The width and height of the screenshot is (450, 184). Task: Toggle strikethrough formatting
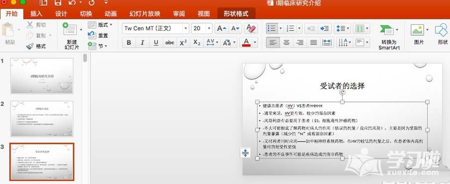coord(170,43)
